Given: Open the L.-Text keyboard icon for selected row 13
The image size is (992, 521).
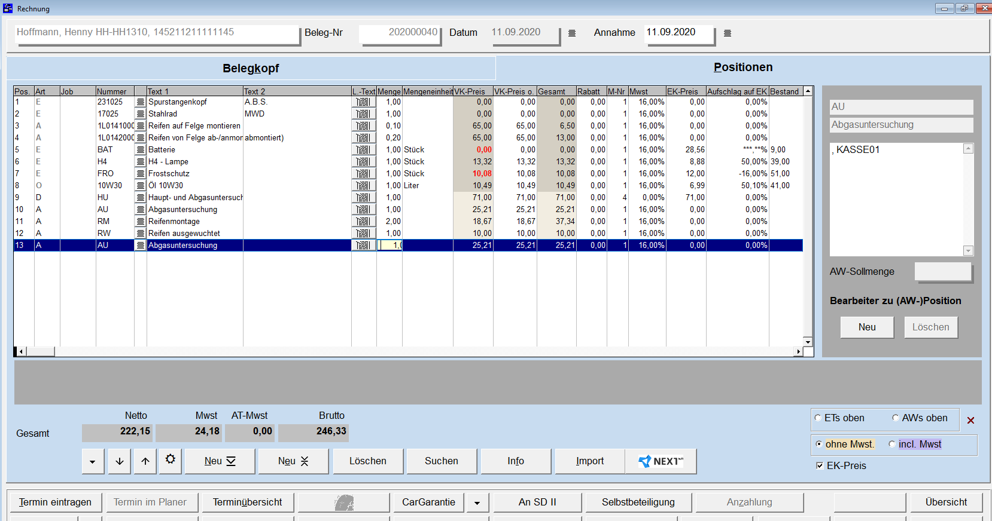Looking at the screenshot, I should pyautogui.click(x=363, y=246).
